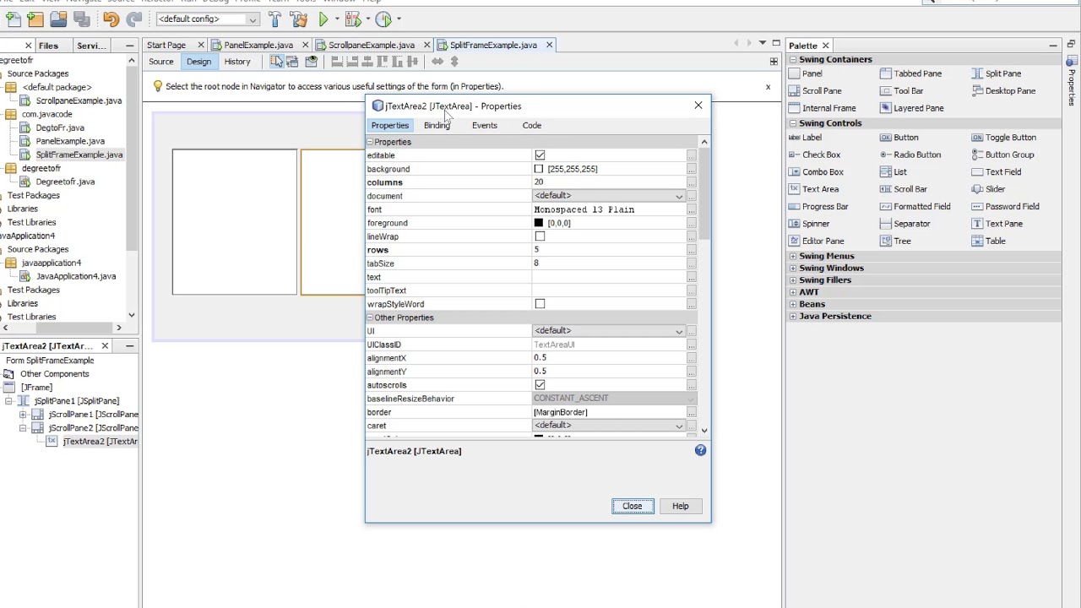Toggle the lineWrap checkbox
Image resolution: width=1081 pixels, height=608 pixels.
[x=540, y=236]
